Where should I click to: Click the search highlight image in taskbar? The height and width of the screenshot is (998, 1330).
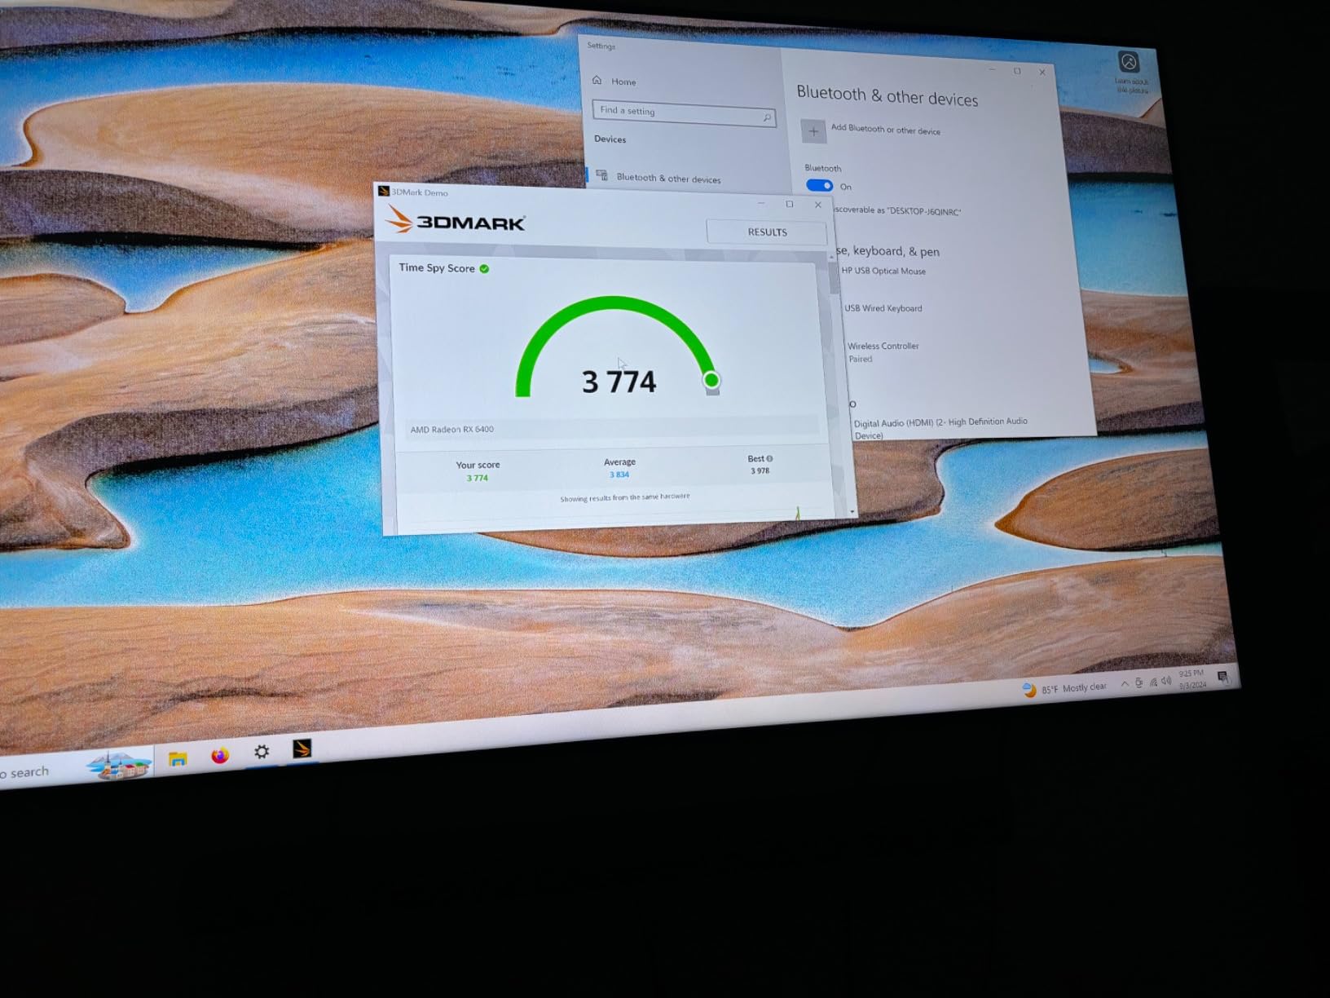(x=119, y=765)
